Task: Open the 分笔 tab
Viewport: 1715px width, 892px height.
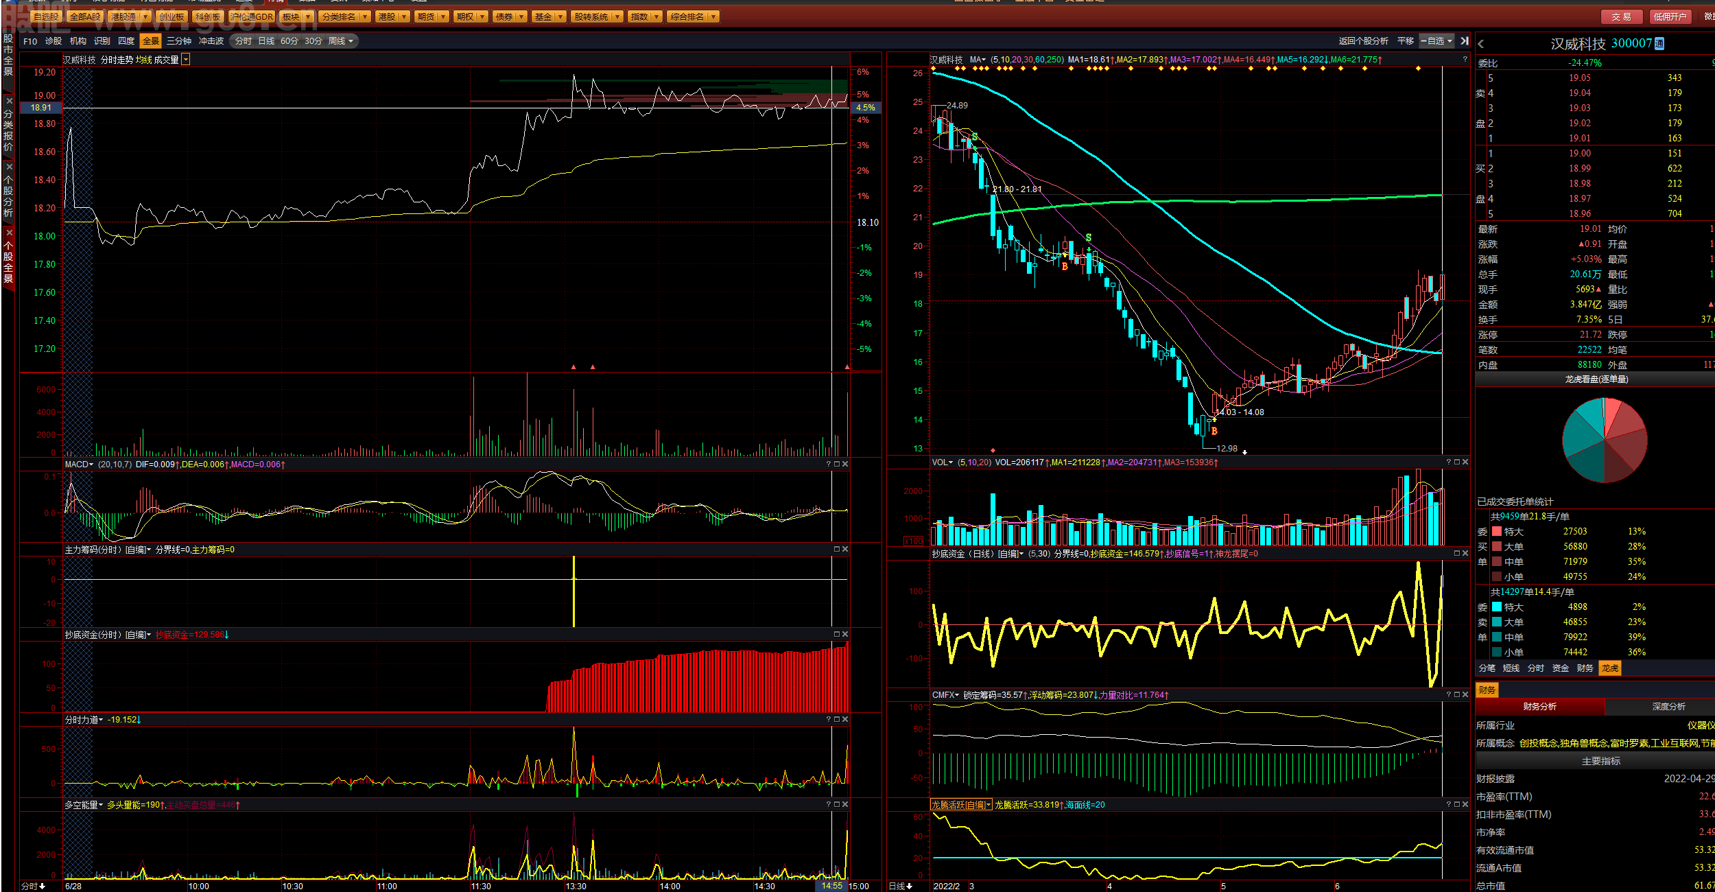Action: pos(1487,668)
